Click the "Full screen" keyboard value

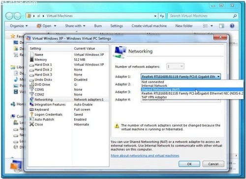pyautogui.click(x=82, y=109)
